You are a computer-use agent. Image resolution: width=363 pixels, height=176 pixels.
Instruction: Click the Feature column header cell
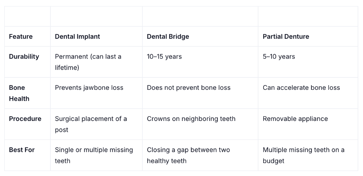tap(21, 37)
